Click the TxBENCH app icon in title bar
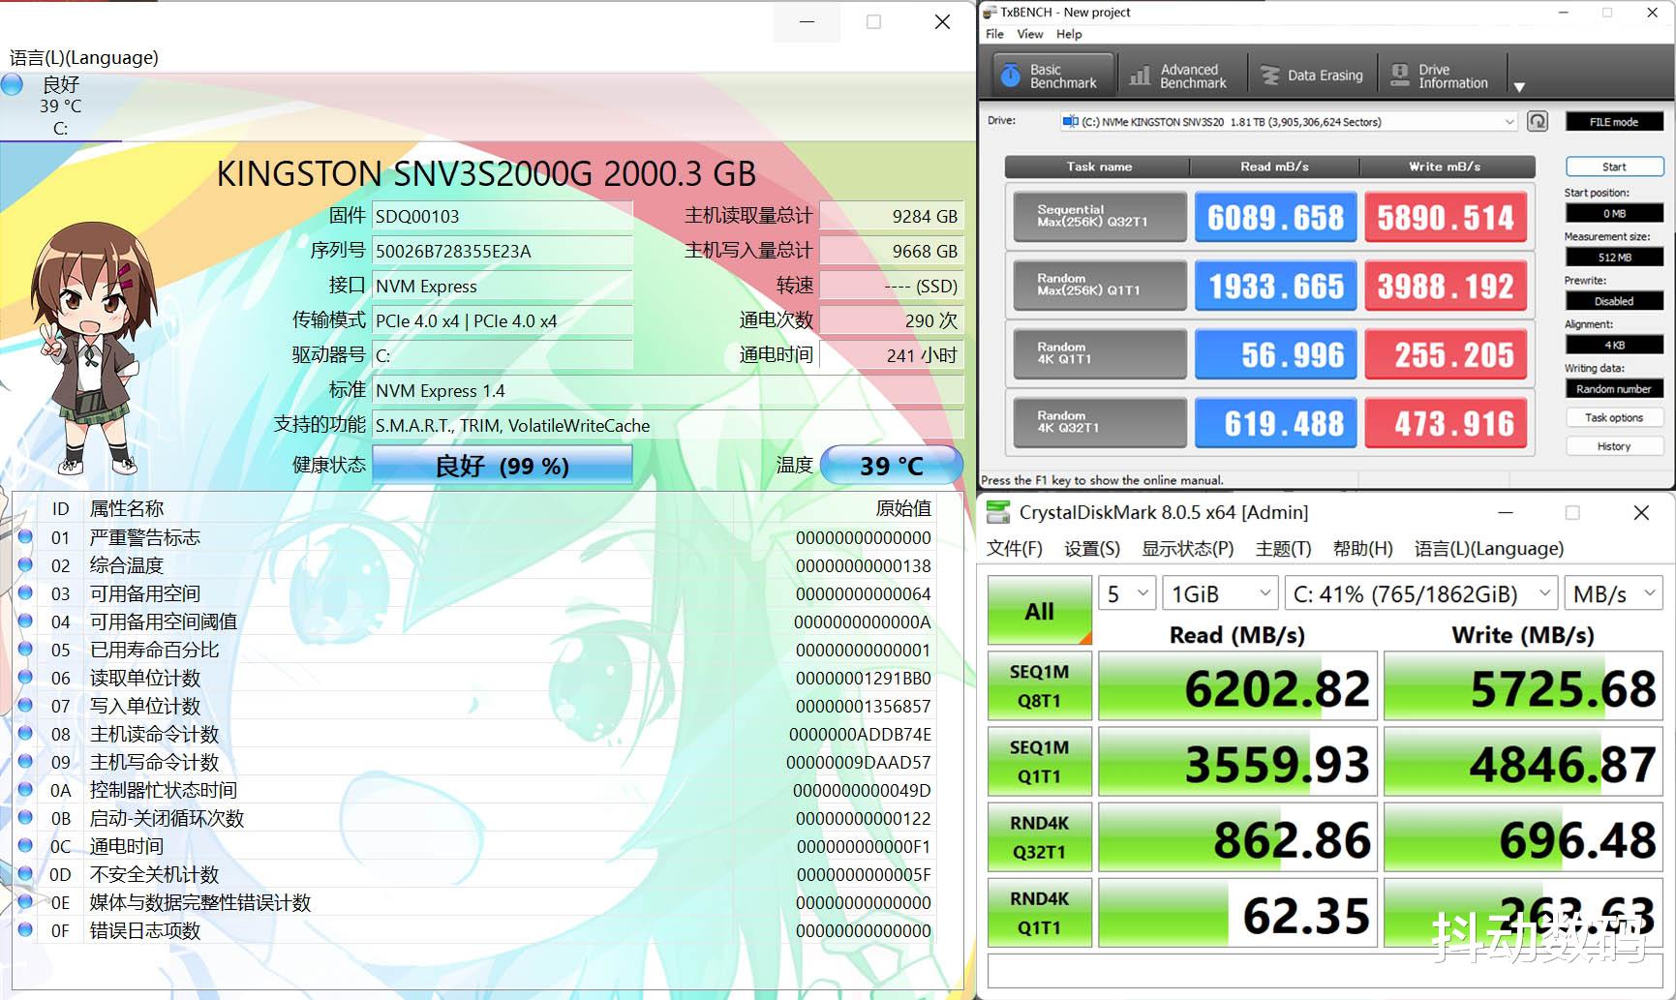 990,12
